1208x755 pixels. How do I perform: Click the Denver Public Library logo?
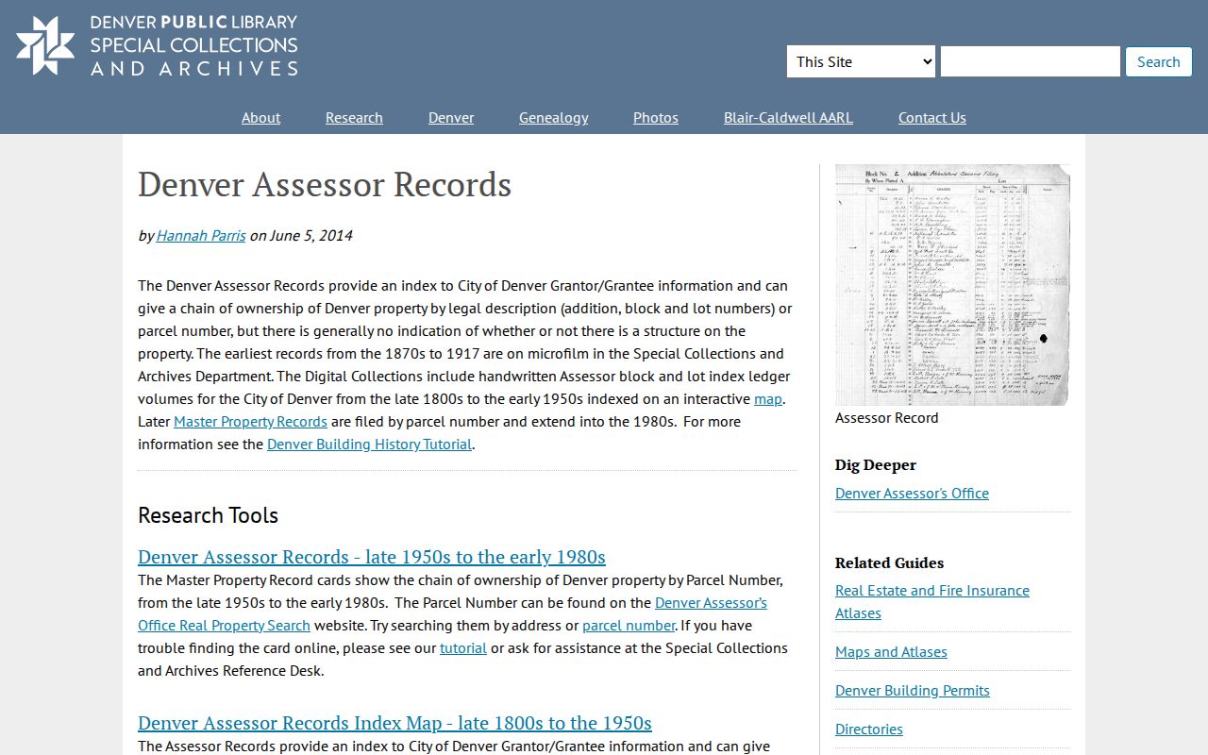(x=157, y=45)
